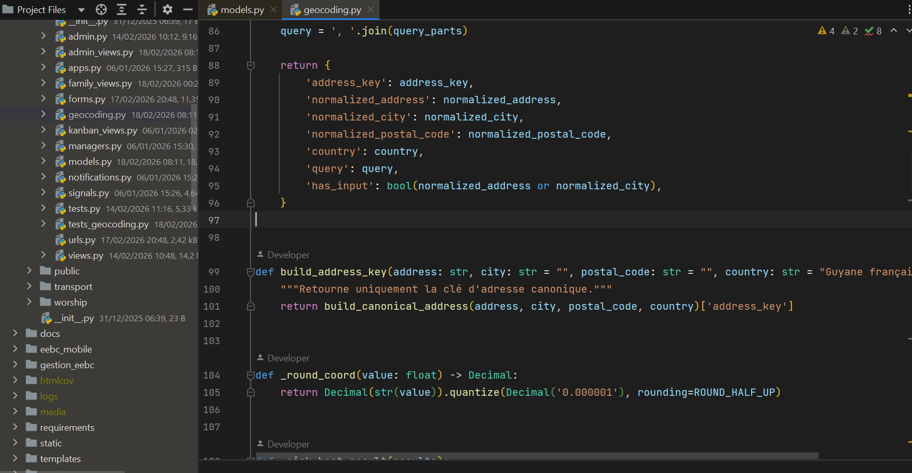The height and width of the screenshot is (473, 912).
Task: Click Developer author hint below line 107
Action: (x=288, y=444)
